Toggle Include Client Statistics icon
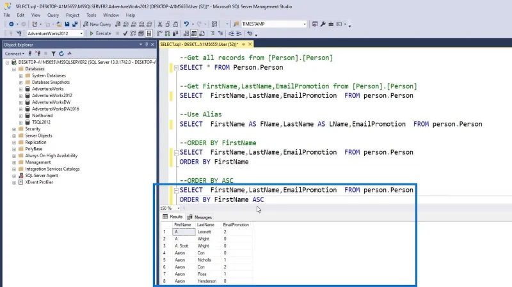Viewport: 512px width, 287px height. pos(175,33)
